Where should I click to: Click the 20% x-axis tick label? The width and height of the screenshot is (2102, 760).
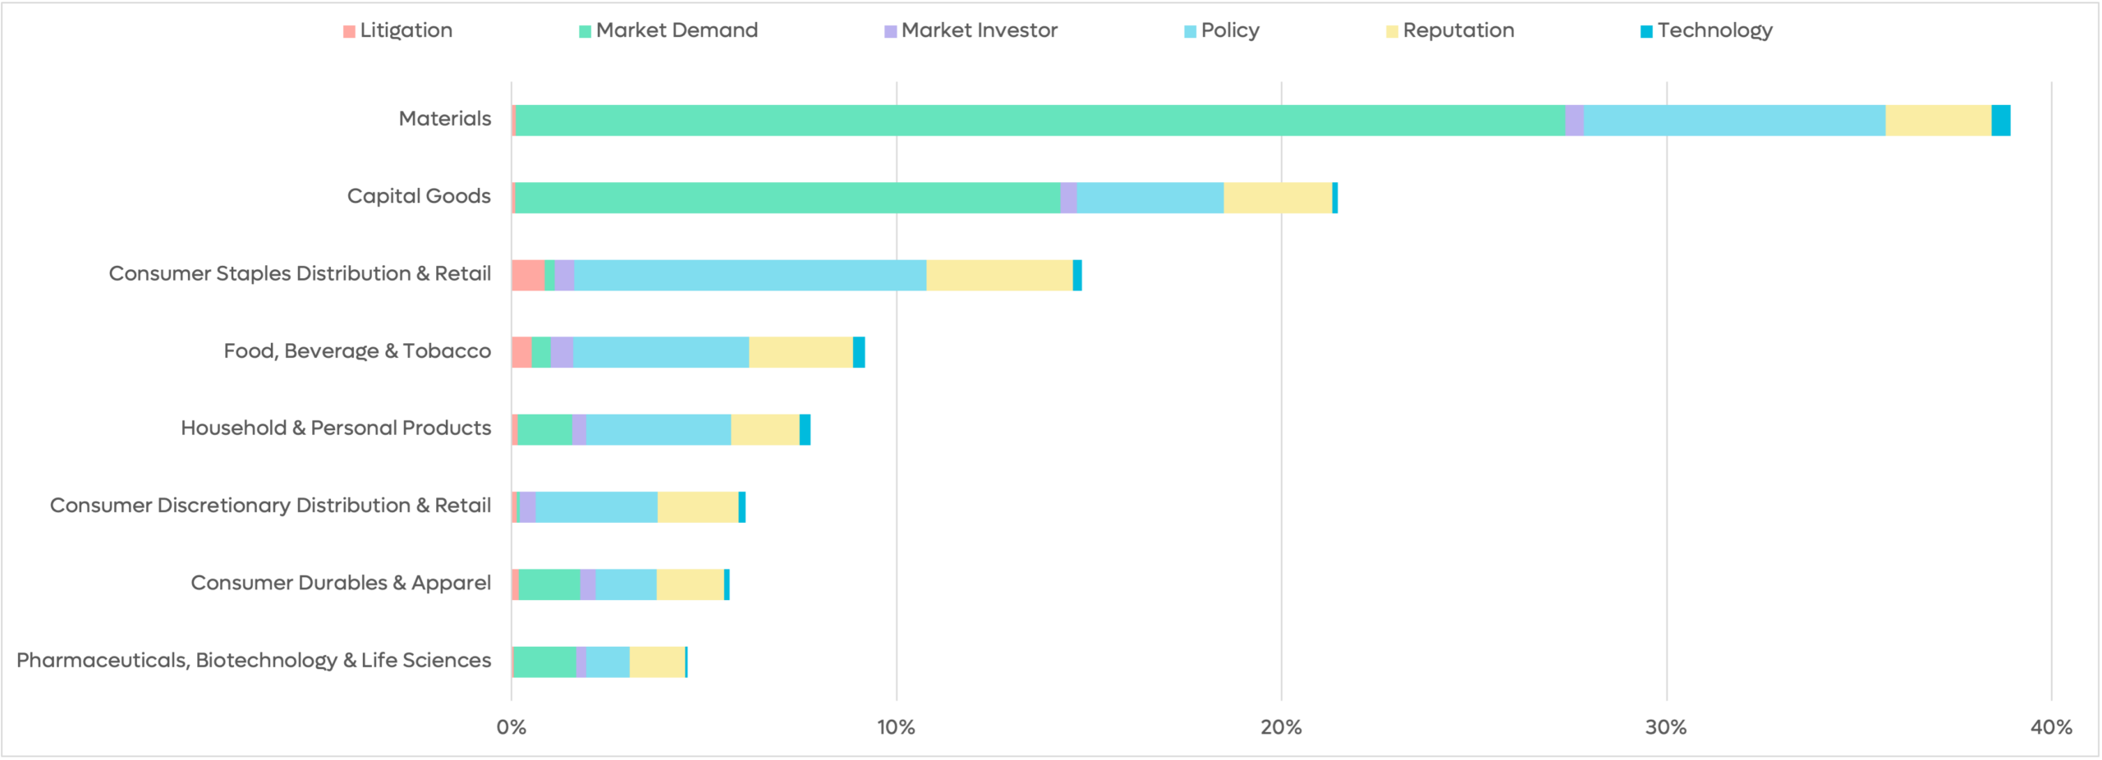tap(1281, 727)
